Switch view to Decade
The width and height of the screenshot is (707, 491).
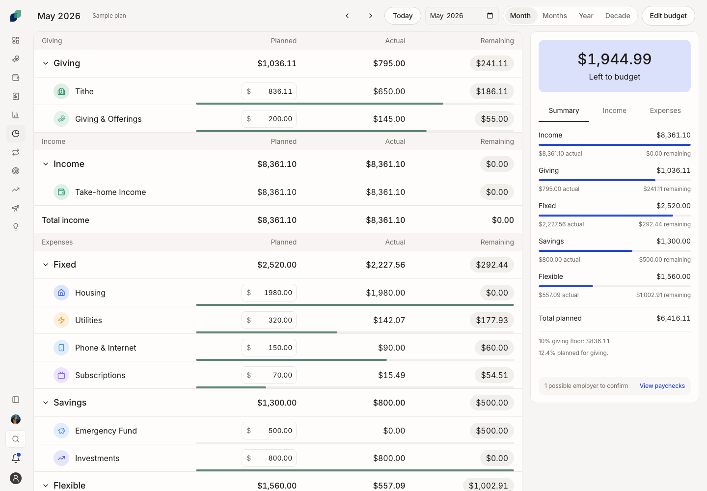pos(618,16)
